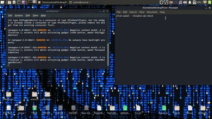212x119 pixels.
Task: Open the Edit menu in Mousepad
Action: pyautogui.click(x=125, y=12)
